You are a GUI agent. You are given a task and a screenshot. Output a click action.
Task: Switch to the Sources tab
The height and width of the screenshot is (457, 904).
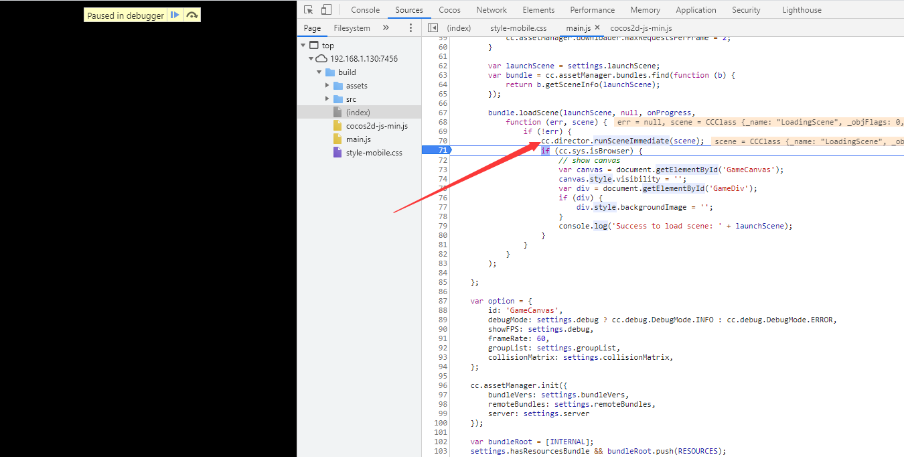click(x=409, y=10)
